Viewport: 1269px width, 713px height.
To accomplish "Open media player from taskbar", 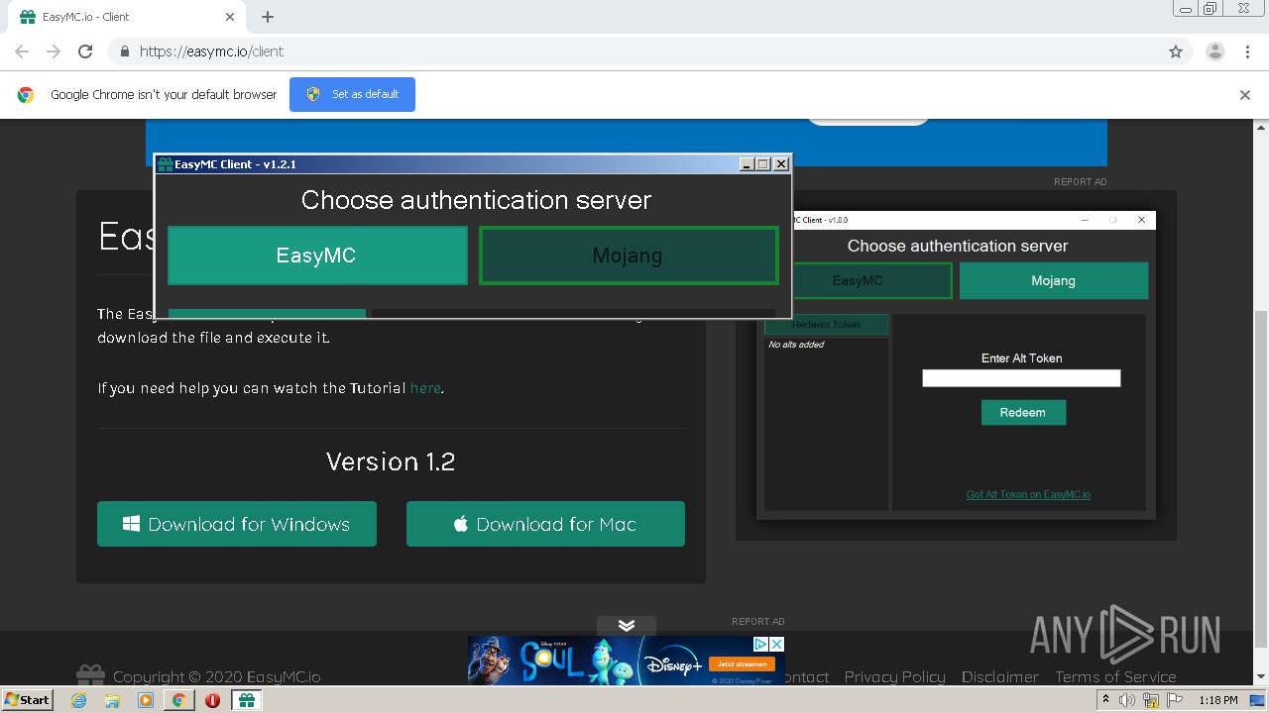I will click(146, 700).
